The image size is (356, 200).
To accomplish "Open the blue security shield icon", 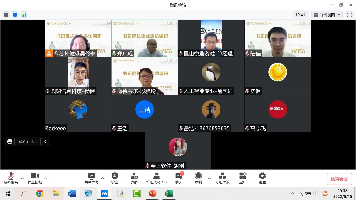I will click(15, 15).
